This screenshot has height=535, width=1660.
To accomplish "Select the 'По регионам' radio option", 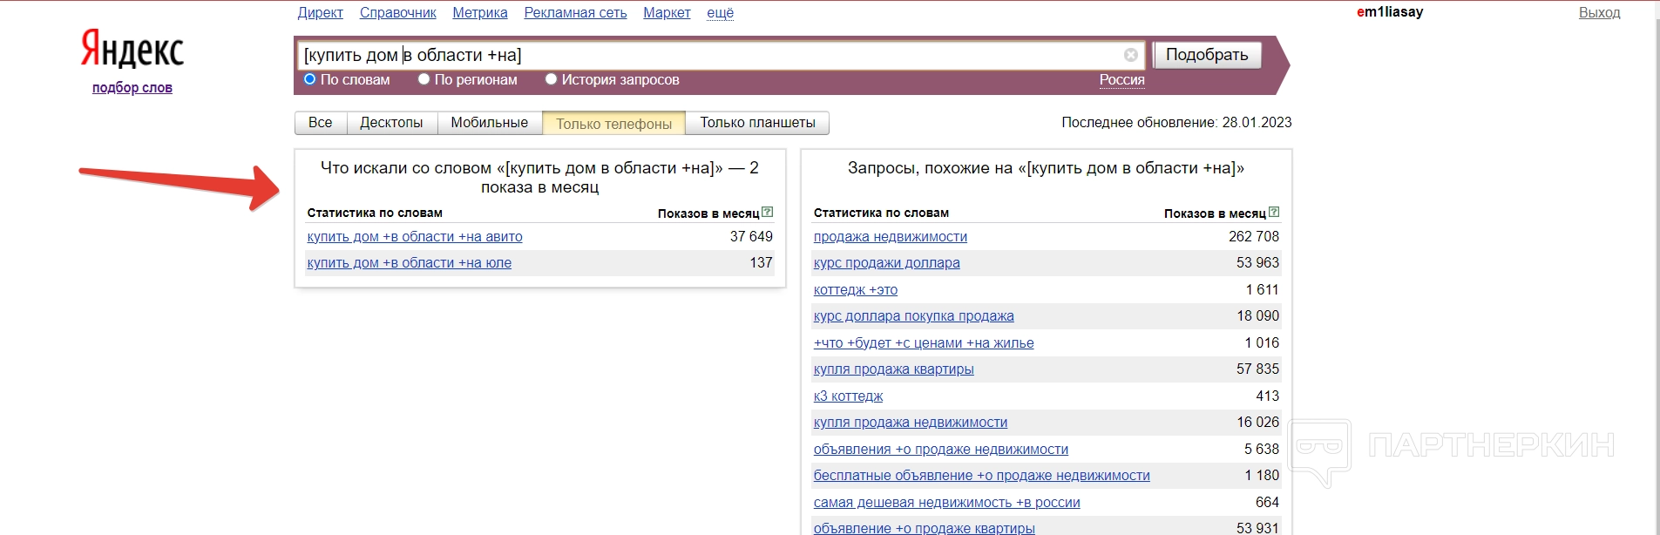I will (423, 79).
